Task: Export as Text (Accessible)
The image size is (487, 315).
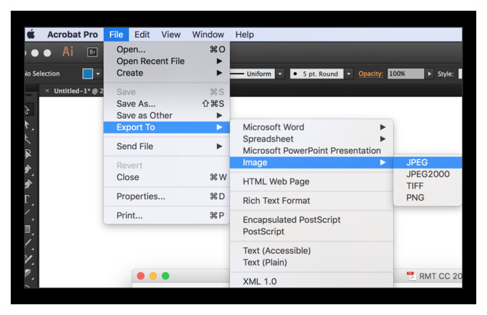Action: point(312,251)
